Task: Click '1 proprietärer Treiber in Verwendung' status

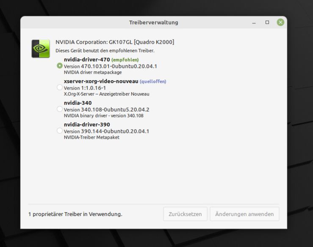Action: coord(75,214)
